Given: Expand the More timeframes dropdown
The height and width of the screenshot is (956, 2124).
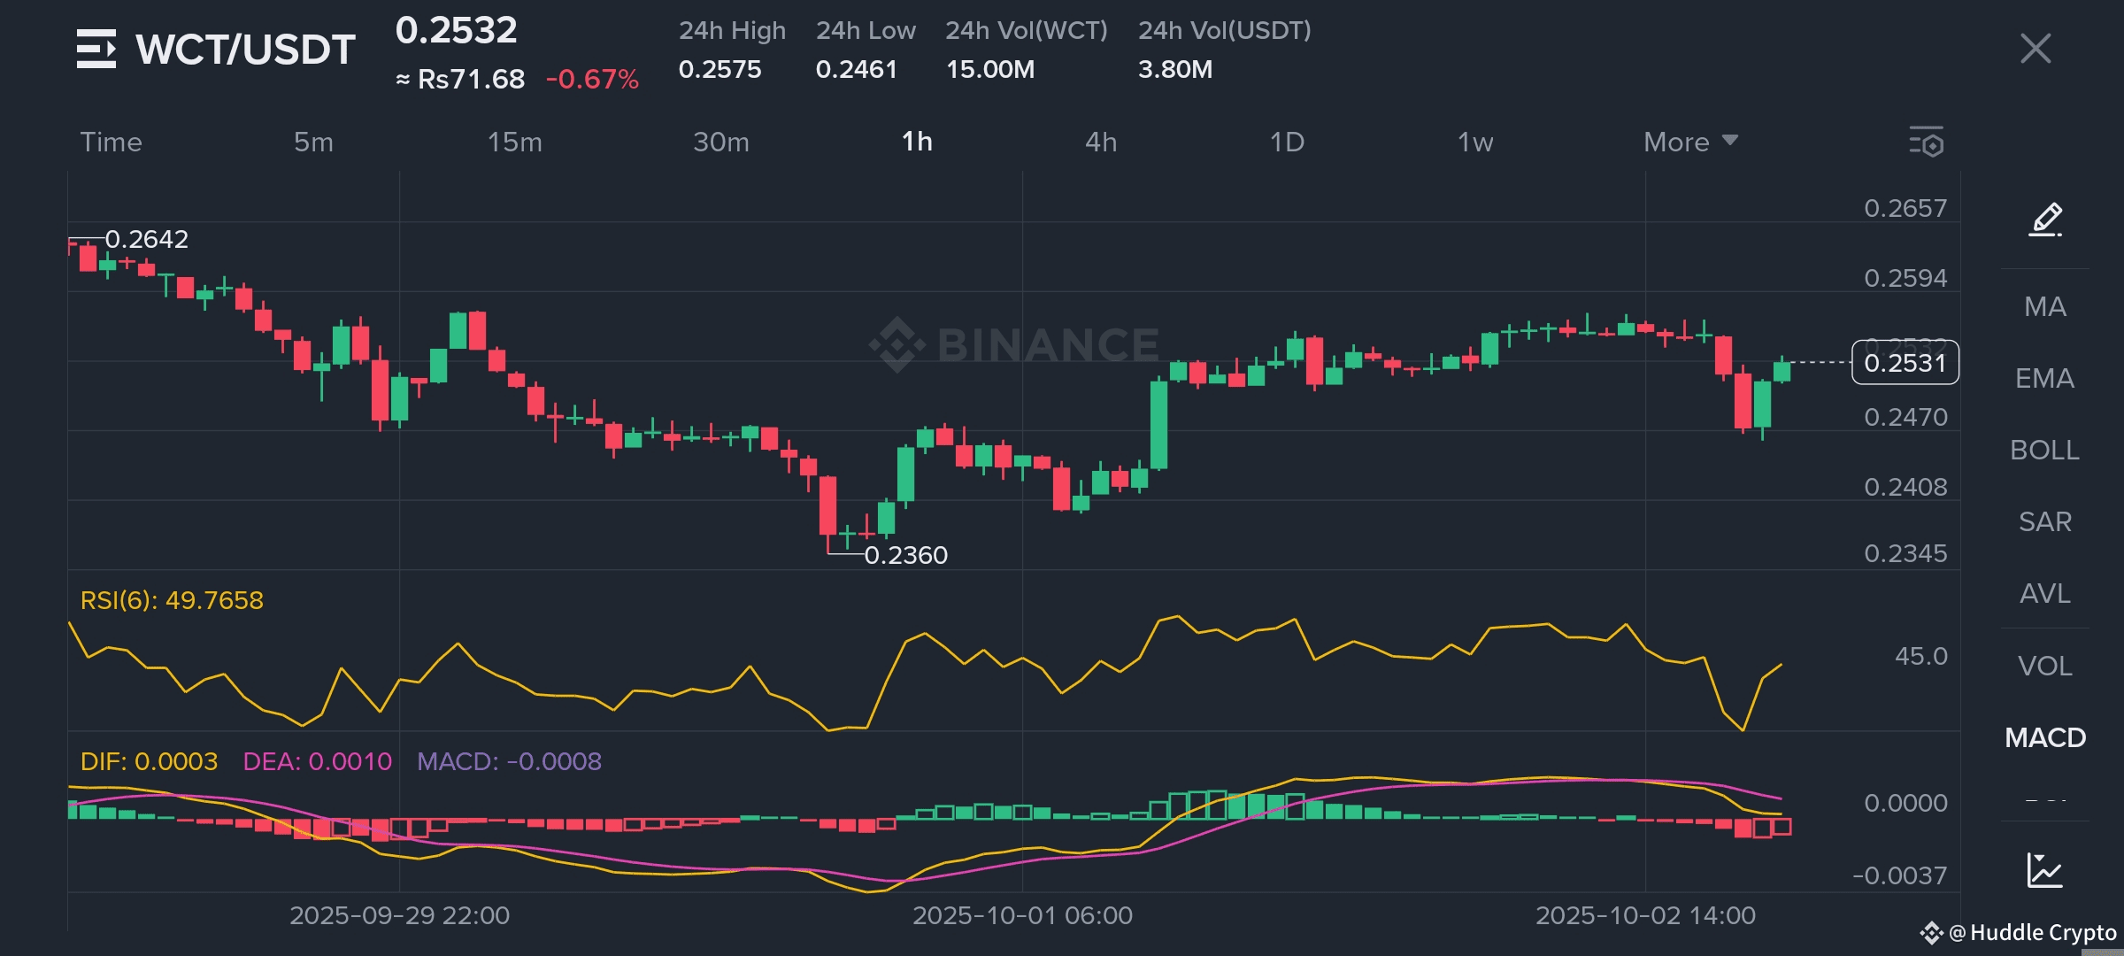Looking at the screenshot, I should click(1689, 142).
